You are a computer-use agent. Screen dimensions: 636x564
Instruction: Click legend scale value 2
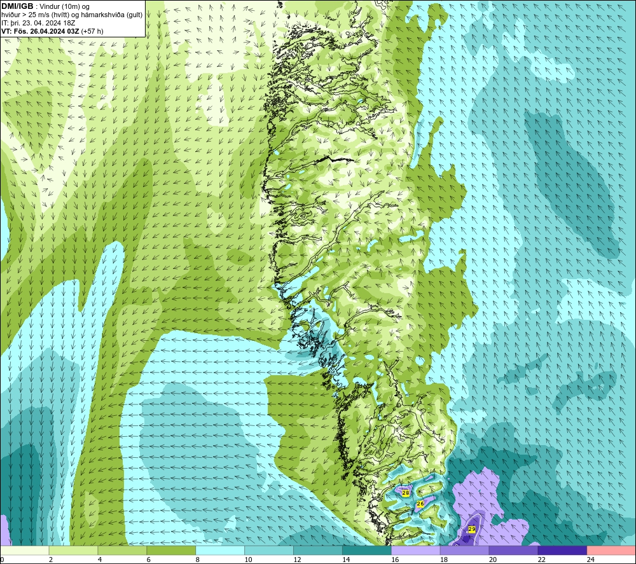pos(51,560)
